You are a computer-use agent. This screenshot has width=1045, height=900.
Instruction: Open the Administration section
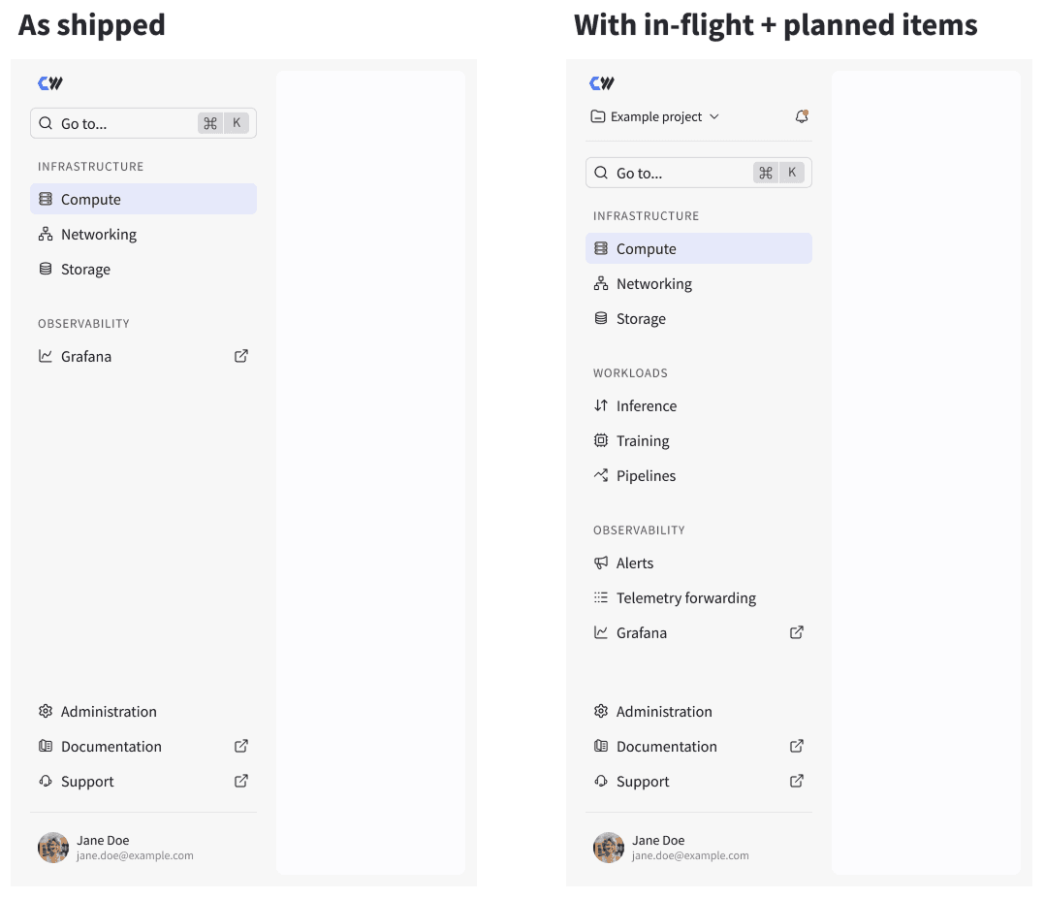664,711
